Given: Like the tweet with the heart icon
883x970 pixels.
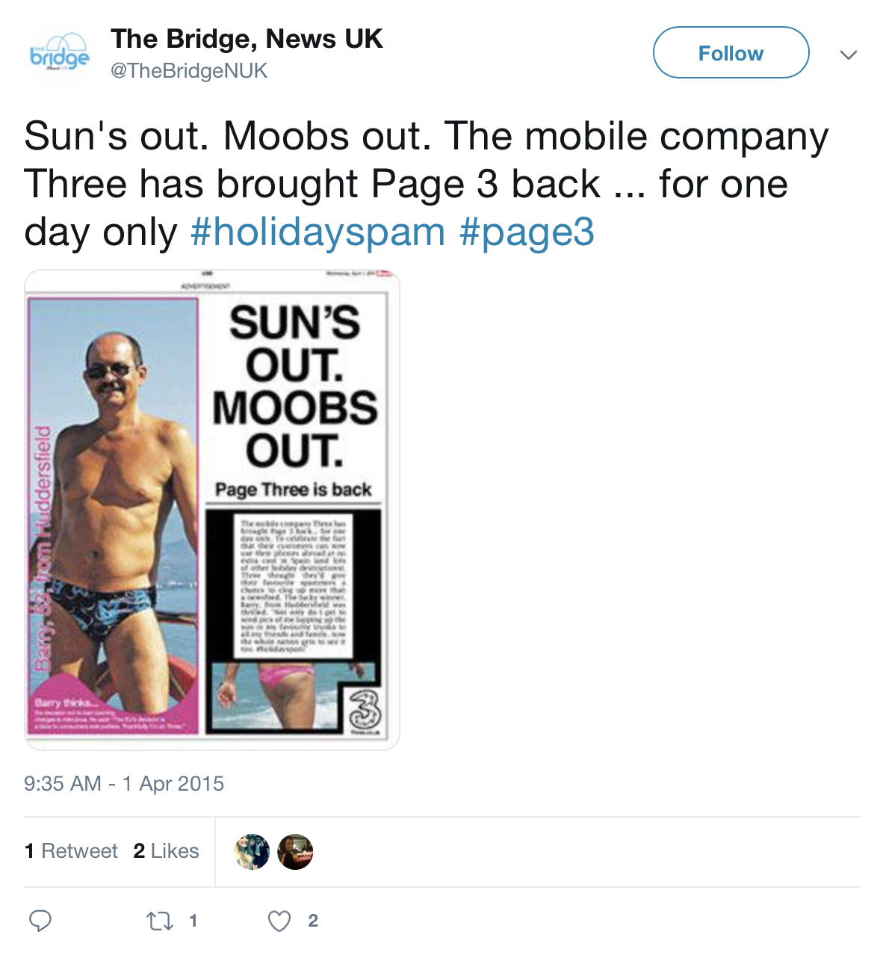Looking at the screenshot, I should 279,921.
